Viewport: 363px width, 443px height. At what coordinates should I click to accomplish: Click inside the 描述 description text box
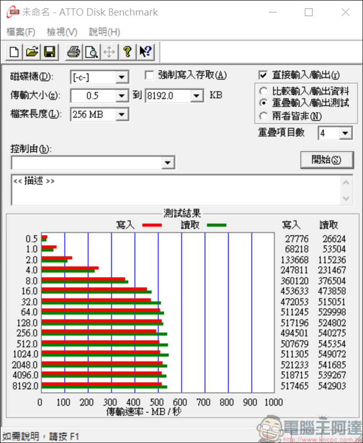tap(177, 190)
